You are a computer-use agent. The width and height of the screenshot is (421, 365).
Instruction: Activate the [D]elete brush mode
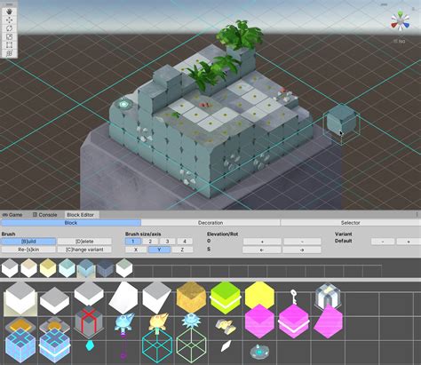click(x=84, y=242)
